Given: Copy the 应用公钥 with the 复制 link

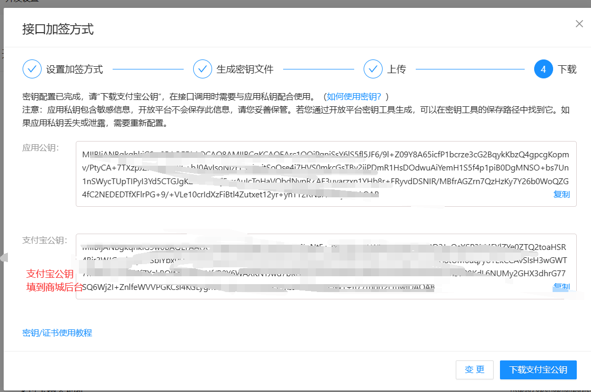Looking at the screenshot, I should coord(561,195).
